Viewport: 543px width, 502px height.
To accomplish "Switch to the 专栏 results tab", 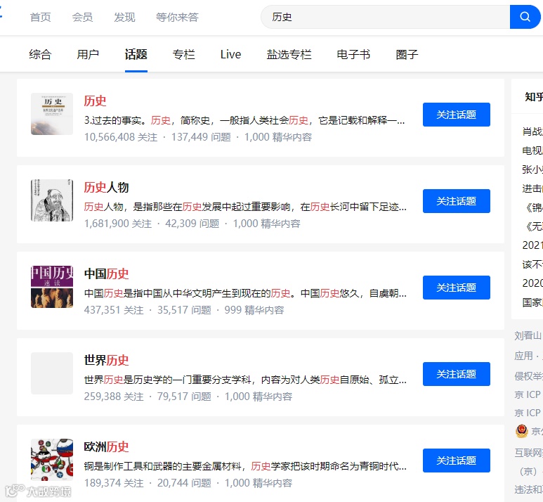I will click(x=184, y=54).
